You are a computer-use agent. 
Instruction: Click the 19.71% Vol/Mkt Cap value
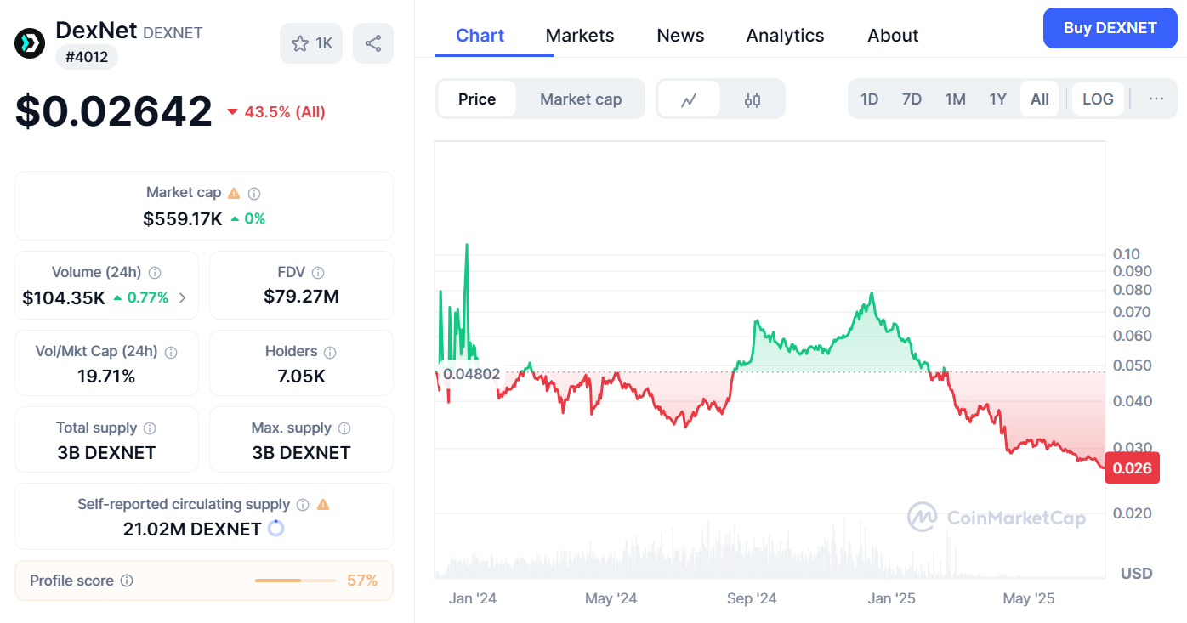pyautogui.click(x=106, y=377)
